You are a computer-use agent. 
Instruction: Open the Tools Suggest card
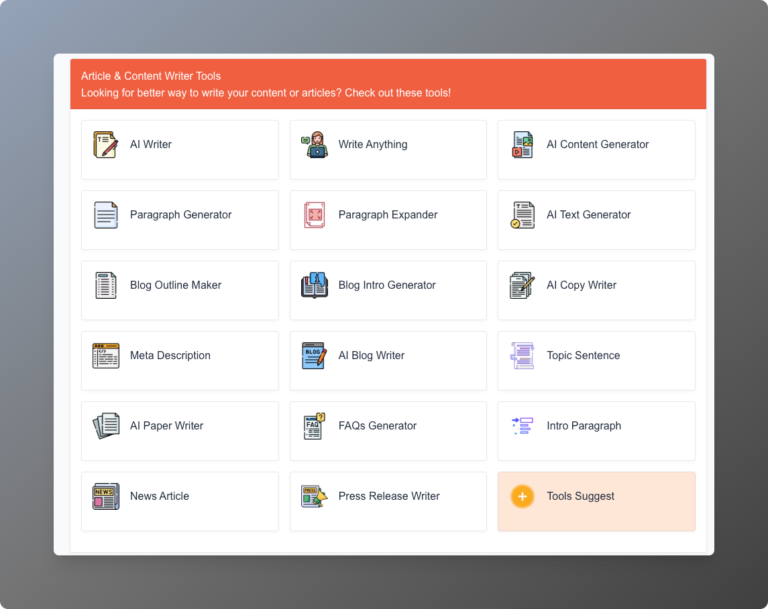tap(596, 501)
